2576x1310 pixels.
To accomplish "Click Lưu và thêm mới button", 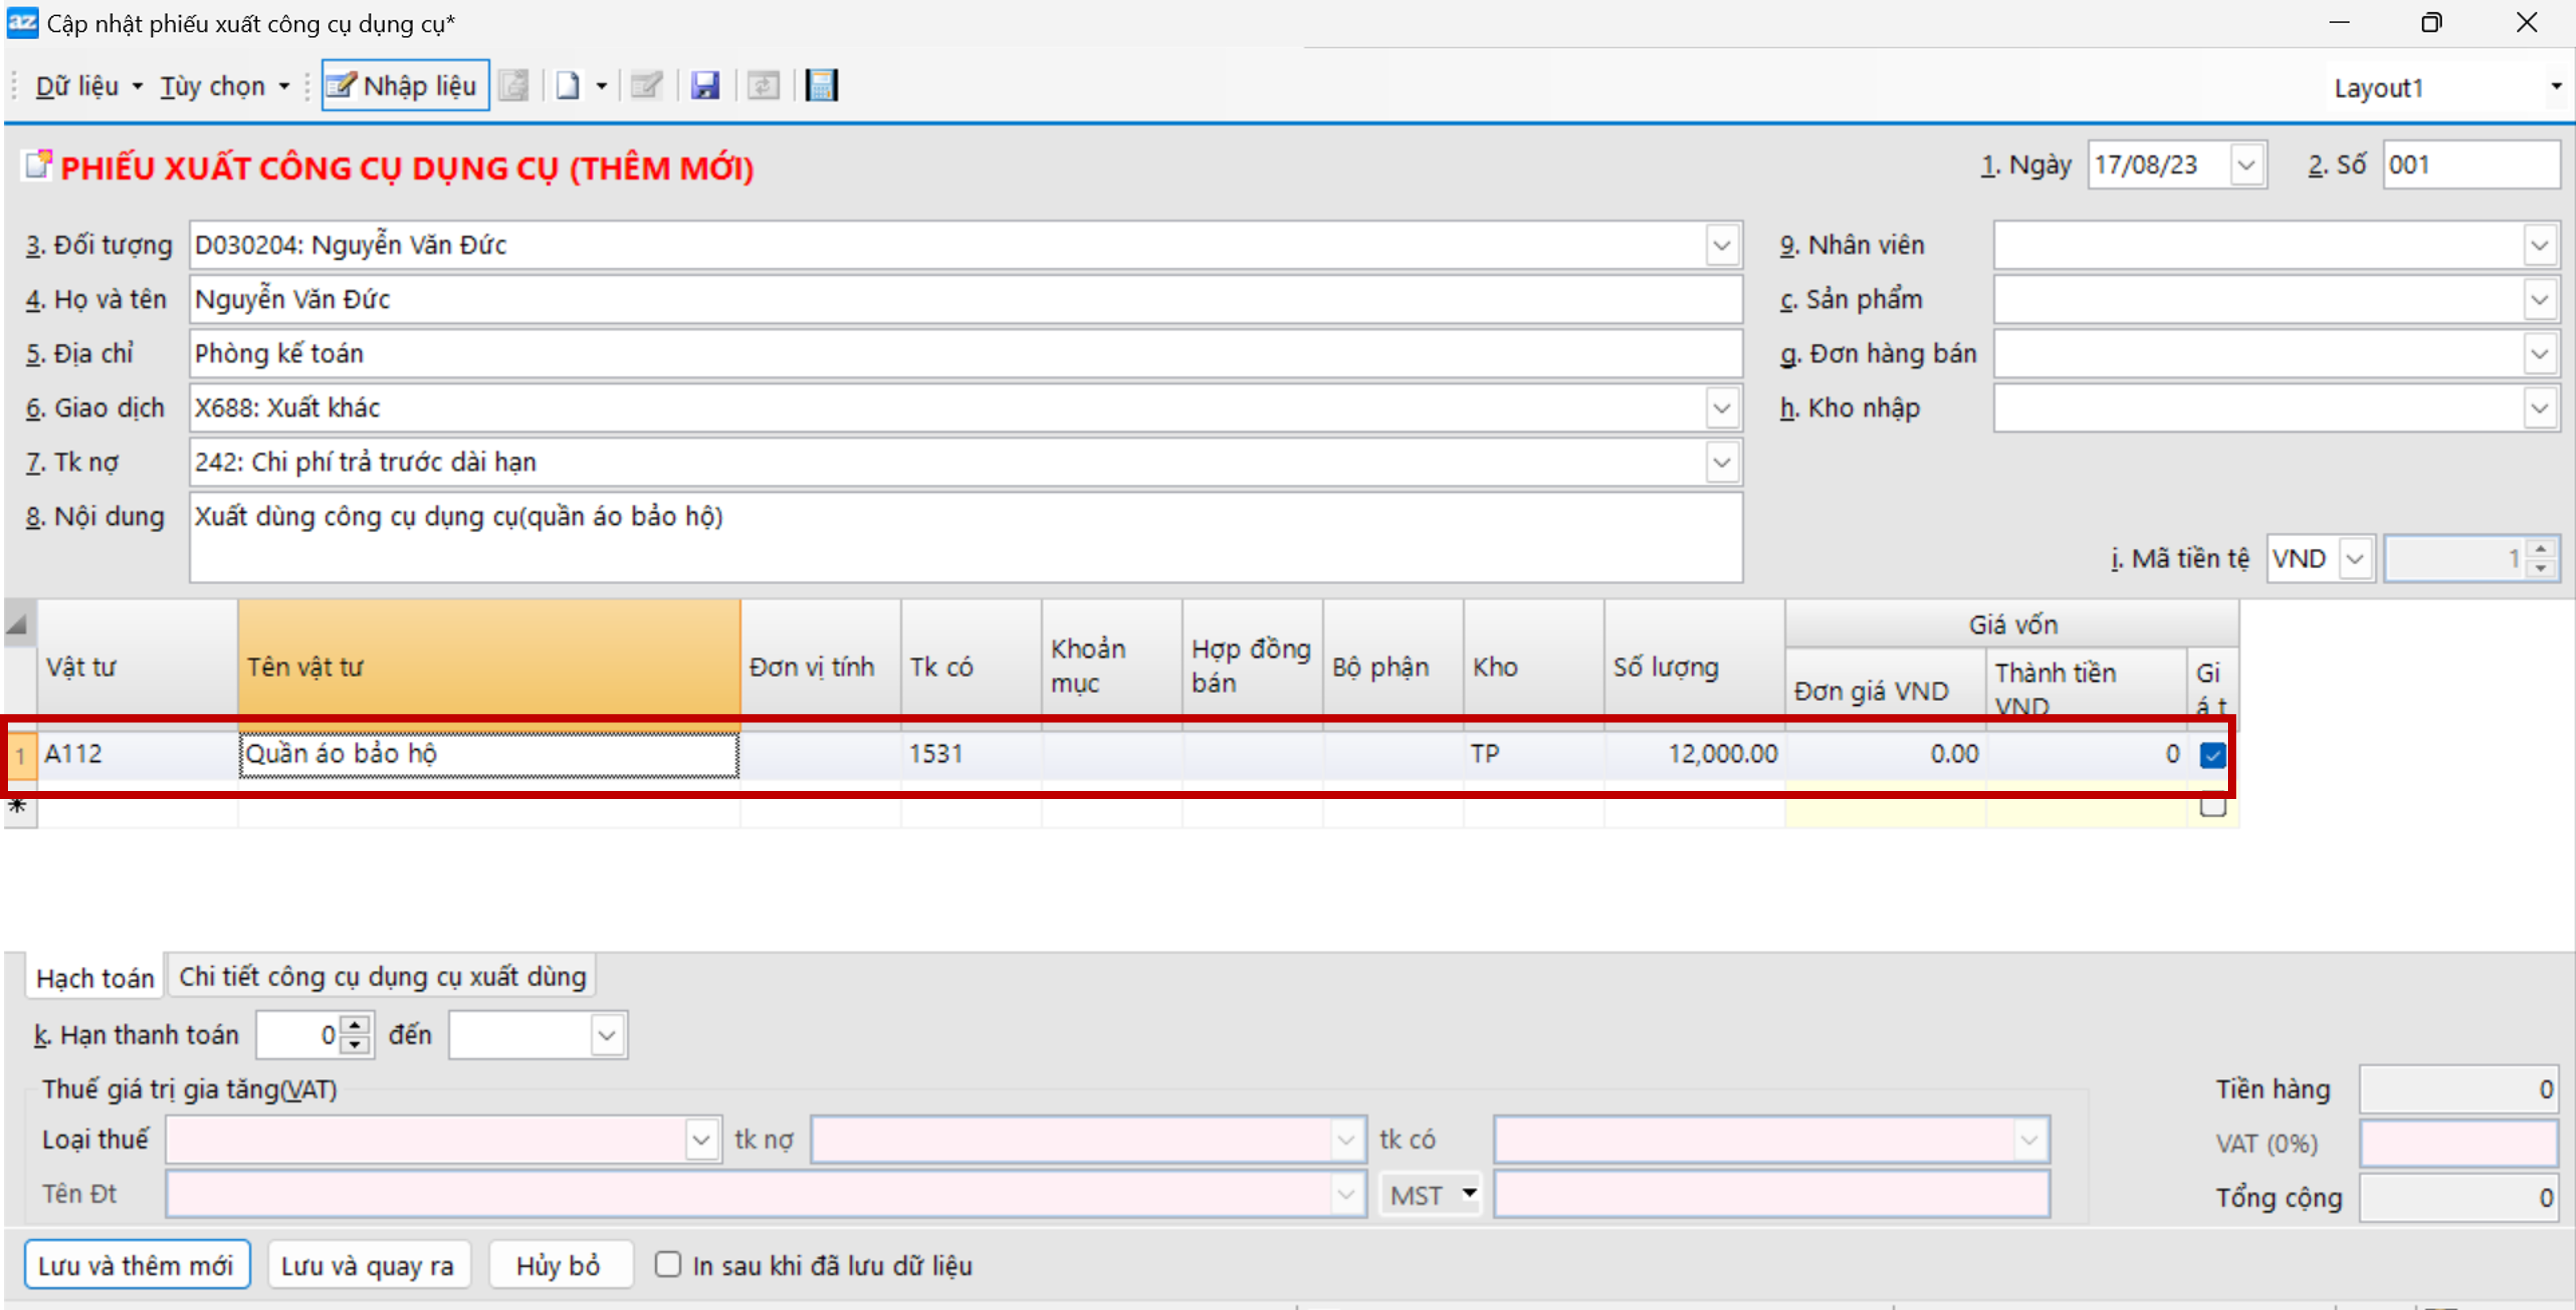I will tap(136, 1265).
